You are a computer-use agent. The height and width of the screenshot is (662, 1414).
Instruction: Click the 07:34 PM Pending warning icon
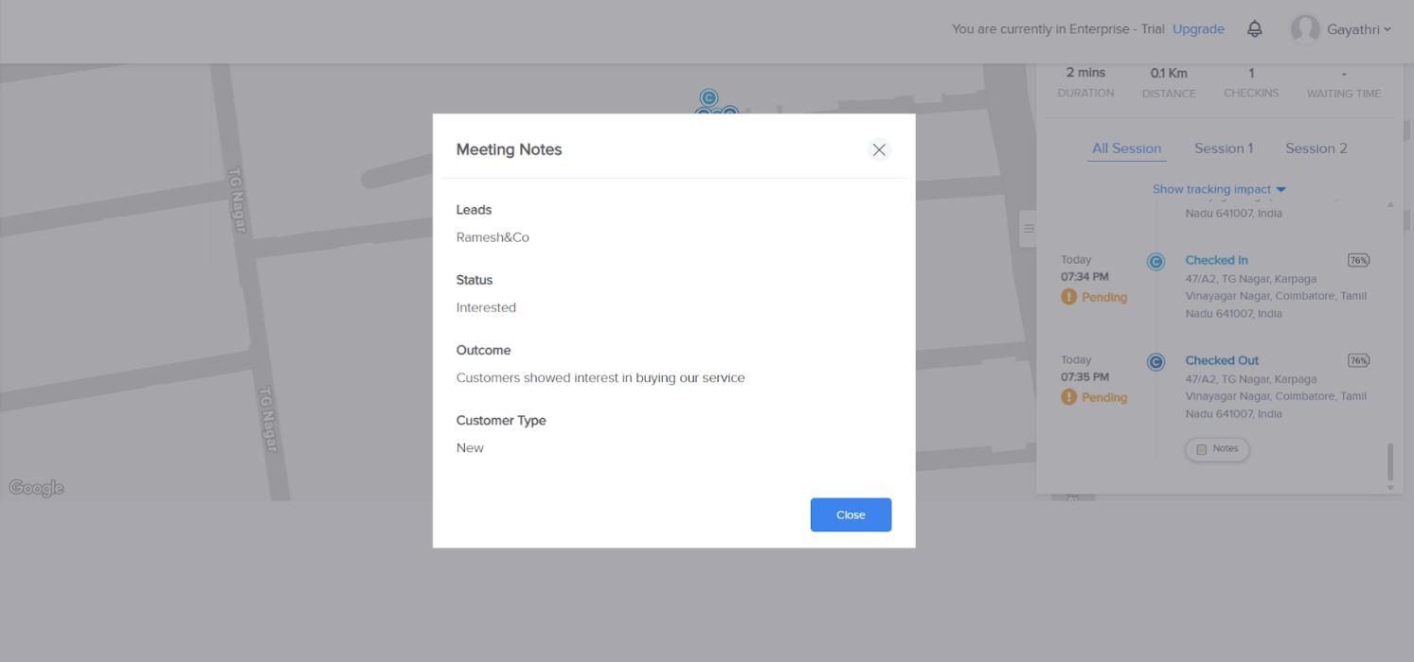[x=1069, y=297]
